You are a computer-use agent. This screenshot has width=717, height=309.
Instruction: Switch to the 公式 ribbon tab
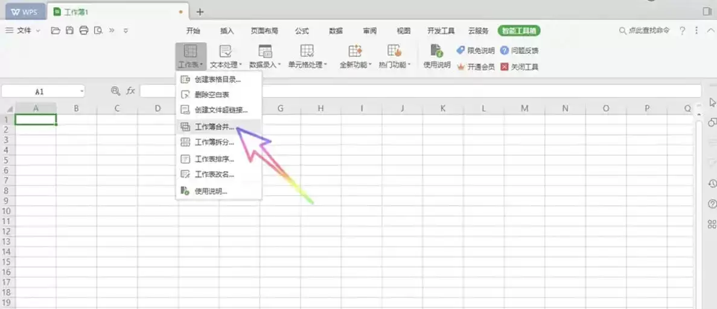click(302, 31)
